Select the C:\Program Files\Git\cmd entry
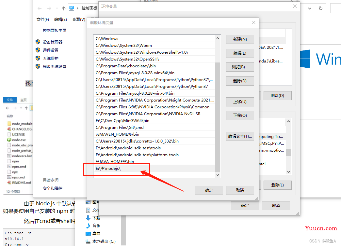The width and height of the screenshot is (341, 246). [154, 128]
